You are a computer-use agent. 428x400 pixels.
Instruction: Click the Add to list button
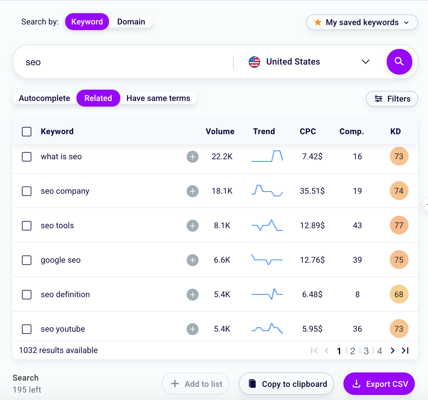point(195,383)
